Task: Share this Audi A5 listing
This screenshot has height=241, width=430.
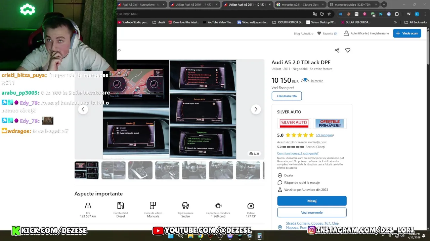Action: [x=337, y=50]
